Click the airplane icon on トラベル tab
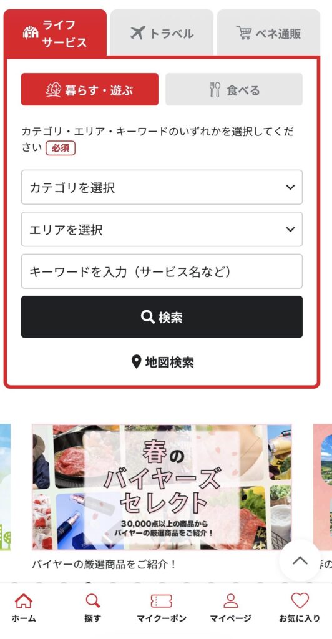The image size is (332, 639). coord(138,32)
